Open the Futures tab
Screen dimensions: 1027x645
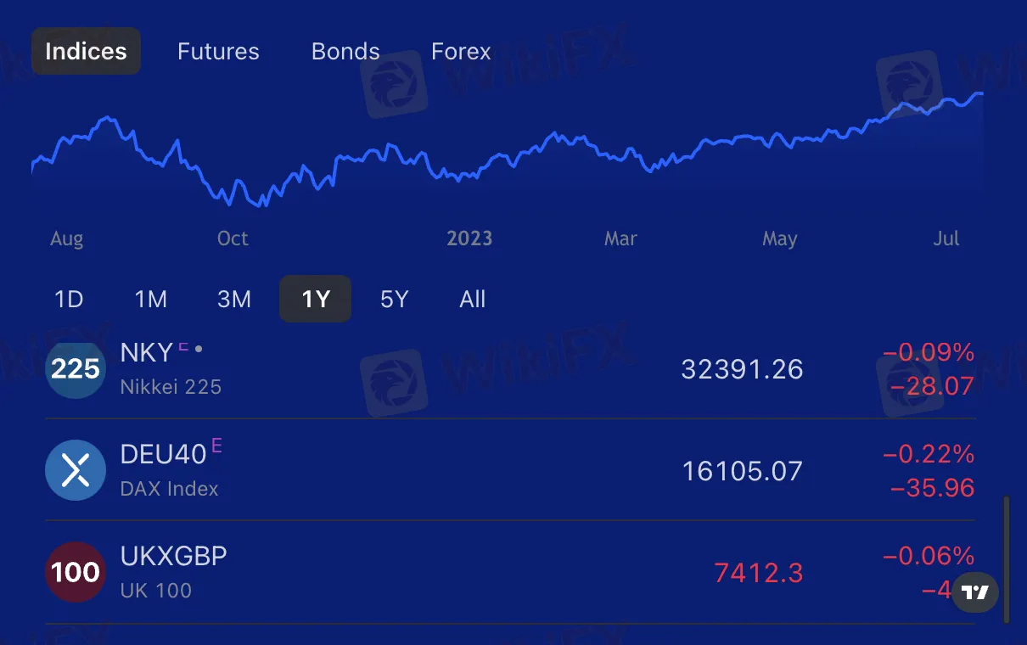click(218, 51)
